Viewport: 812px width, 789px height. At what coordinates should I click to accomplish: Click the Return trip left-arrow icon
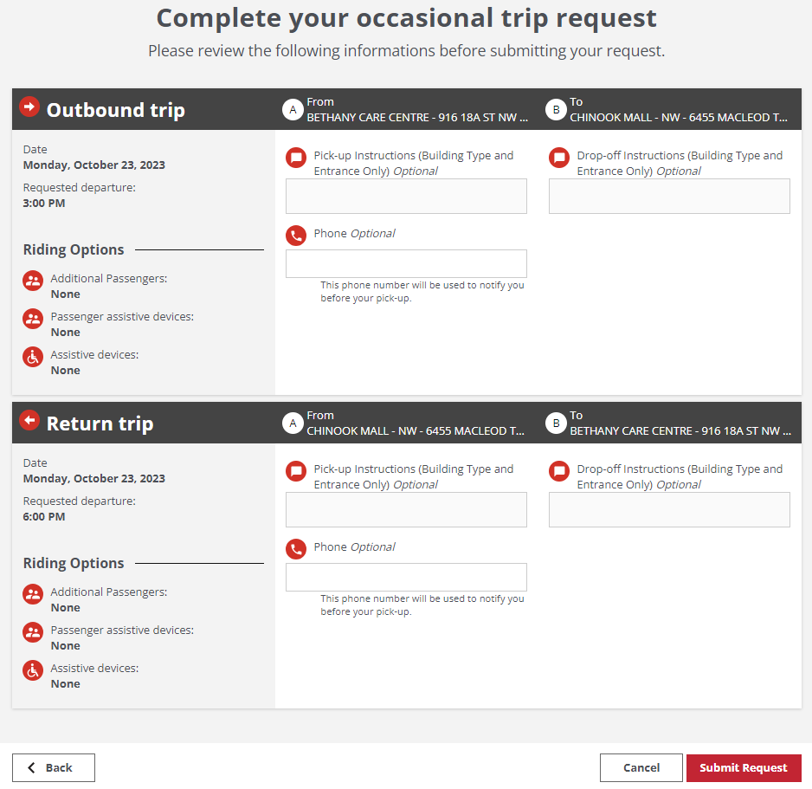(x=29, y=421)
